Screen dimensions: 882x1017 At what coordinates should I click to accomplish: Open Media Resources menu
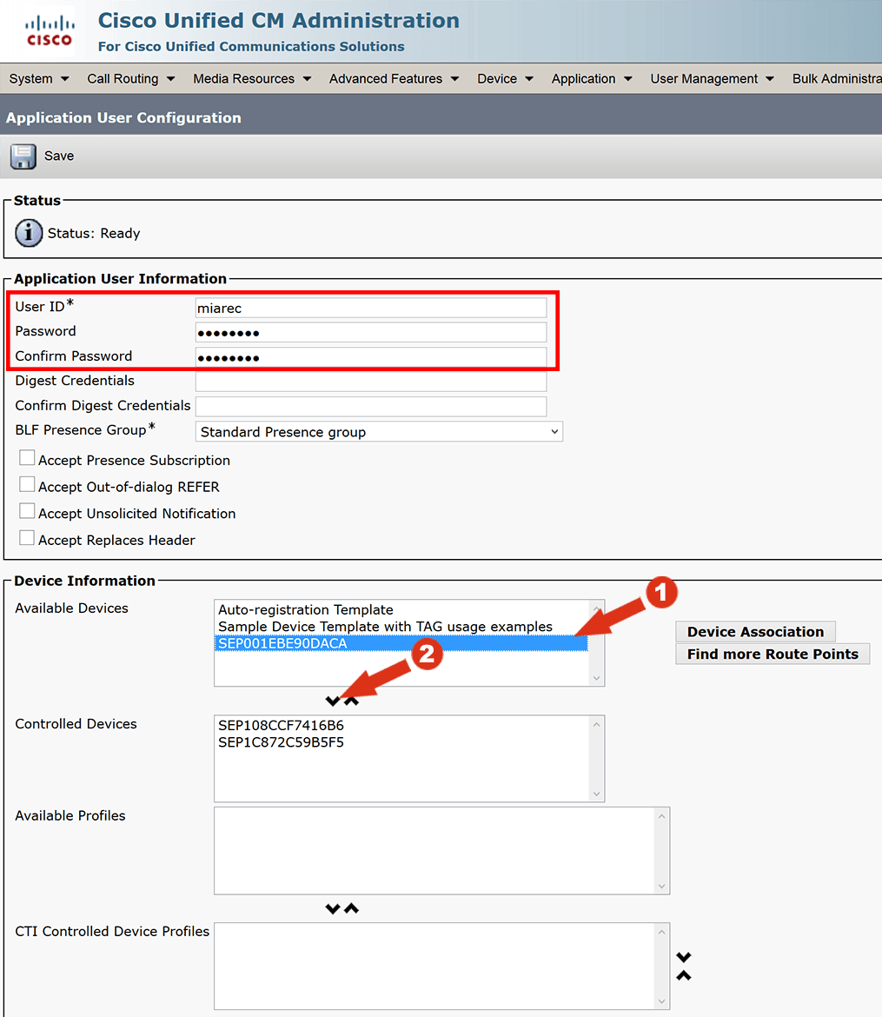[x=252, y=79]
